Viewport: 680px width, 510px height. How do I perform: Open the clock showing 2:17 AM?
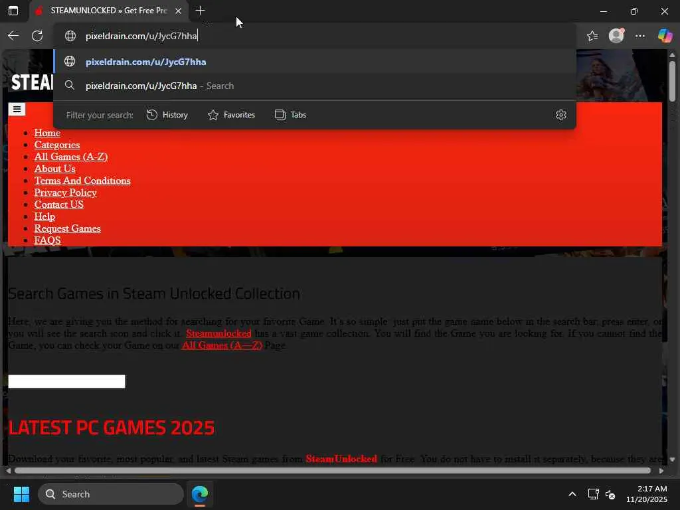point(647,494)
